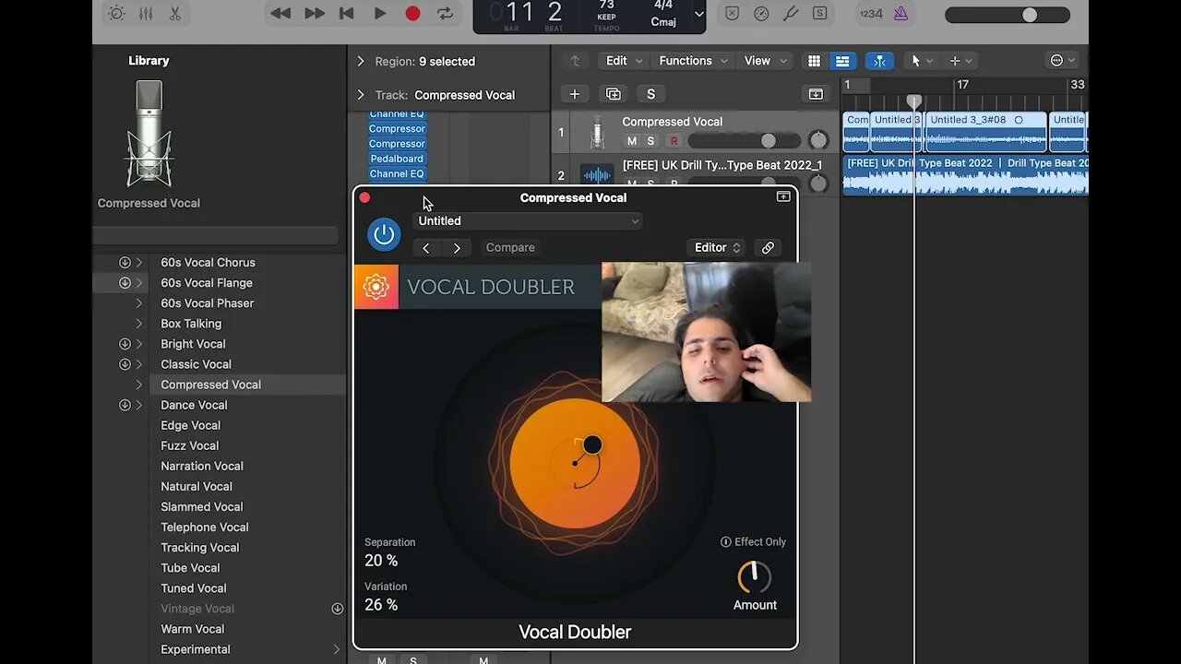Add a new track with plus button

coord(574,94)
